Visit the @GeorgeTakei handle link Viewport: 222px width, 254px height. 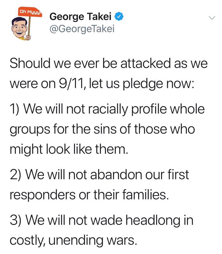click(x=82, y=29)
